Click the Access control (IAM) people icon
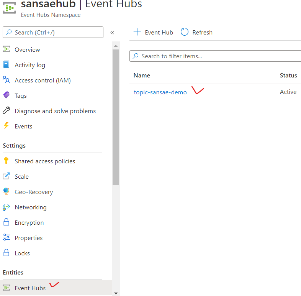 point(6,80)
